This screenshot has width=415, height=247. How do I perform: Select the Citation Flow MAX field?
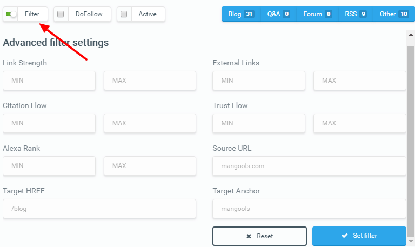(150, 123)
